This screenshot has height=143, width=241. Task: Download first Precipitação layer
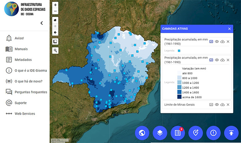point(223,42)
